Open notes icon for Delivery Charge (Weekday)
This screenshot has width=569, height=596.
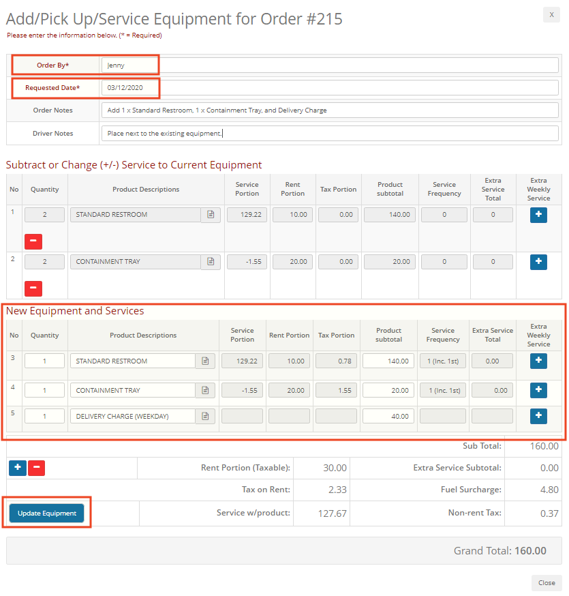pyautogui.click(x=205, y=417)
